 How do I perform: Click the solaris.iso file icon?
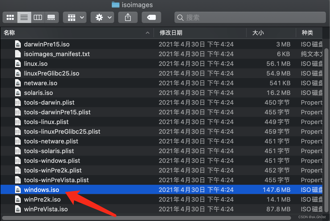tap(18, 93)
